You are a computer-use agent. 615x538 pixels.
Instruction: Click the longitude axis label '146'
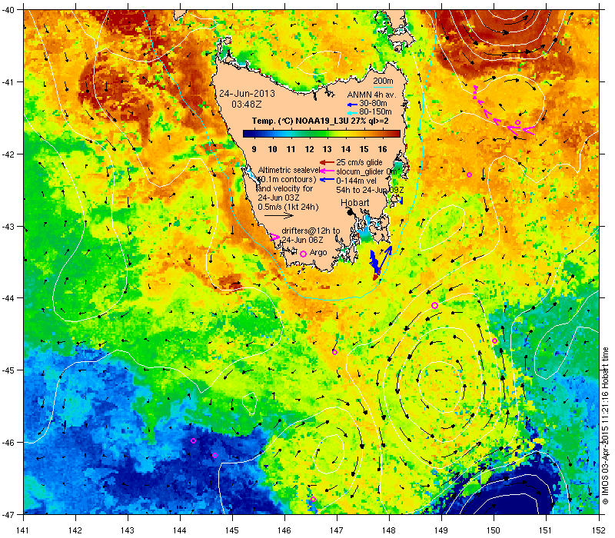coord(284,530)
